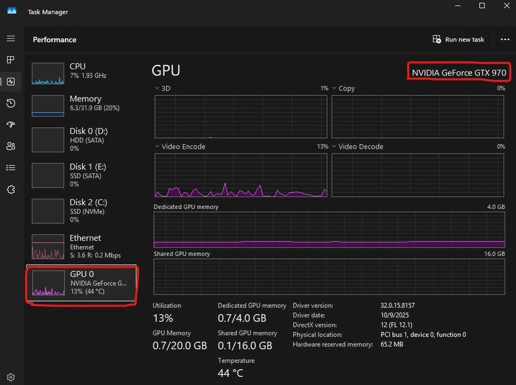Open the Details page icon
Image resolution: width=516 pixels, height=385 pixels.
pos(11,168)
